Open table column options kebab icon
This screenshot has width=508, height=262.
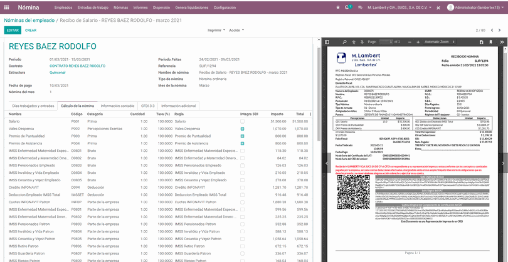(310, 114)
